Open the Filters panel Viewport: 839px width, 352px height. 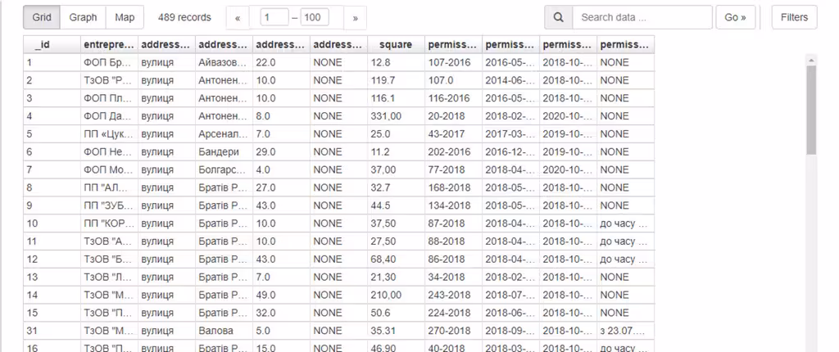(794, 17)
